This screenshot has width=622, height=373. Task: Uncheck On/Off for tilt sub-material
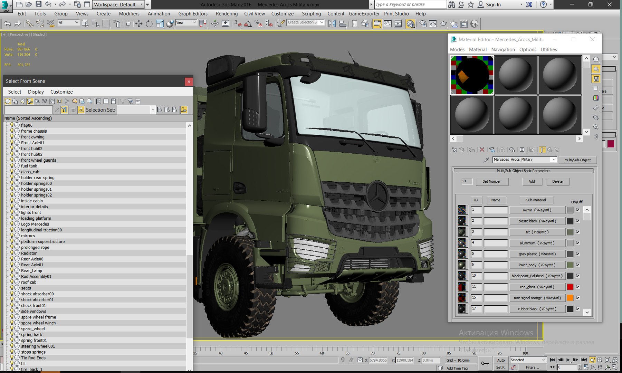pos(578,232)
